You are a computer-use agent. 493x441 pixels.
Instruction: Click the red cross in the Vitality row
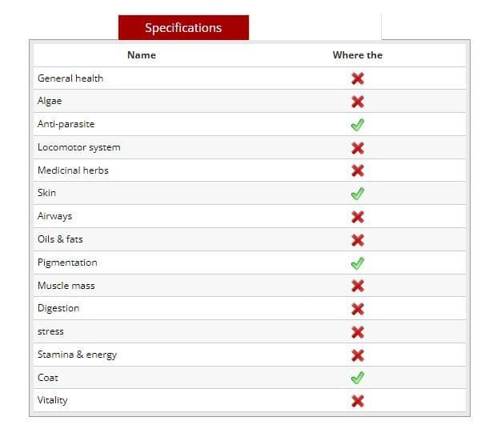358,401
